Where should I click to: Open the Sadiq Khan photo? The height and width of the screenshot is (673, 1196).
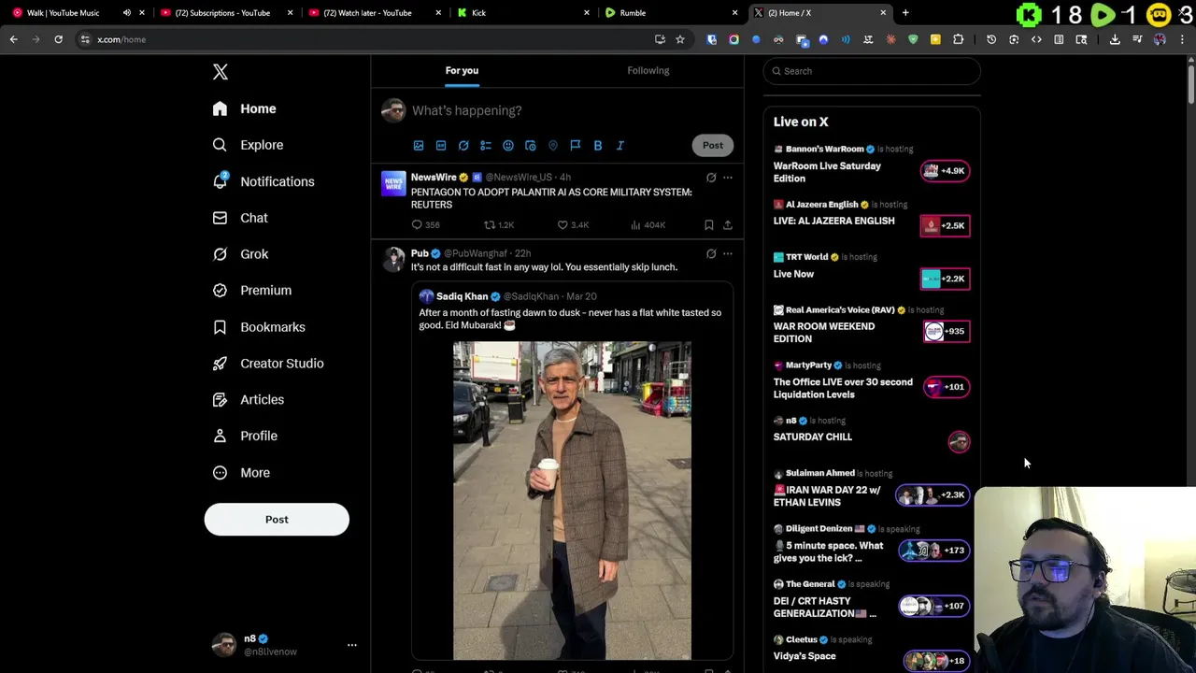coord(572,501)
